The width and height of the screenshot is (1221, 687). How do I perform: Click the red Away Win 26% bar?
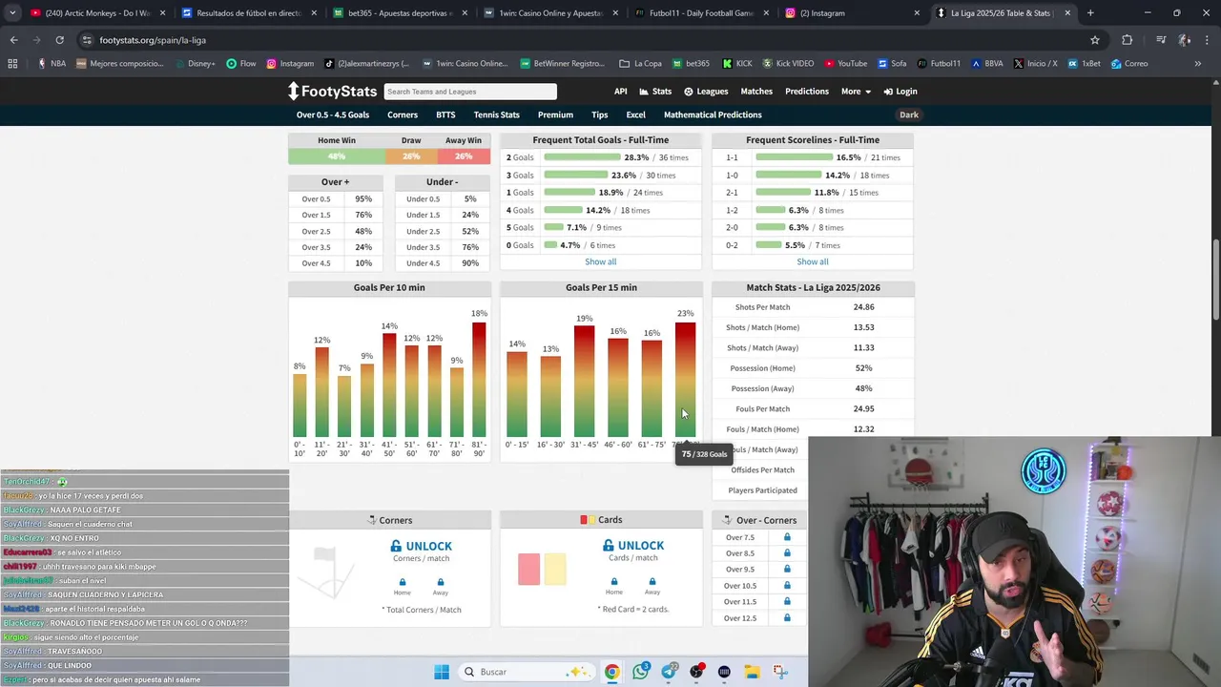click(x=464, y=156)
